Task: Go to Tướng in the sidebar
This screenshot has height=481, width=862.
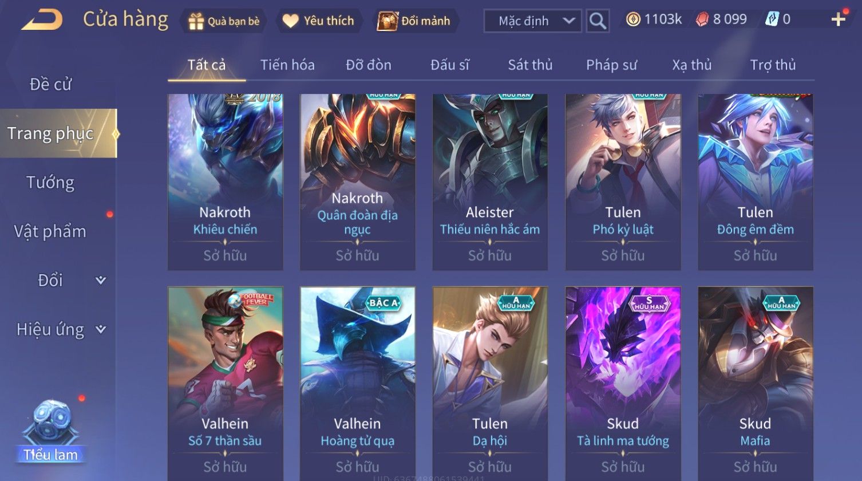Action: [x=50, y=183]
